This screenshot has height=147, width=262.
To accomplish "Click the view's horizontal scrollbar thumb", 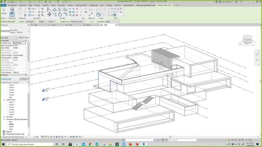I will point(170,137).
